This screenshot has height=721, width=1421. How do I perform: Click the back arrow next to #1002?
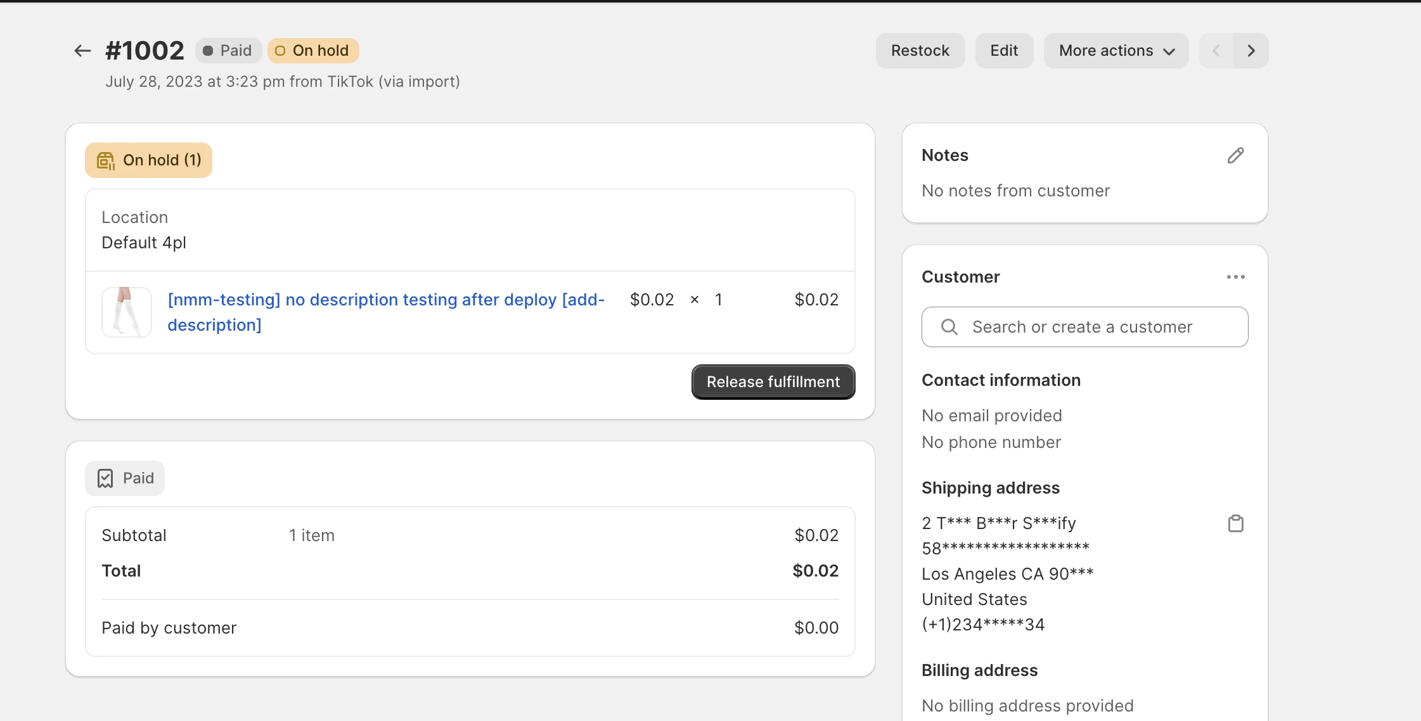pos(82,51)
